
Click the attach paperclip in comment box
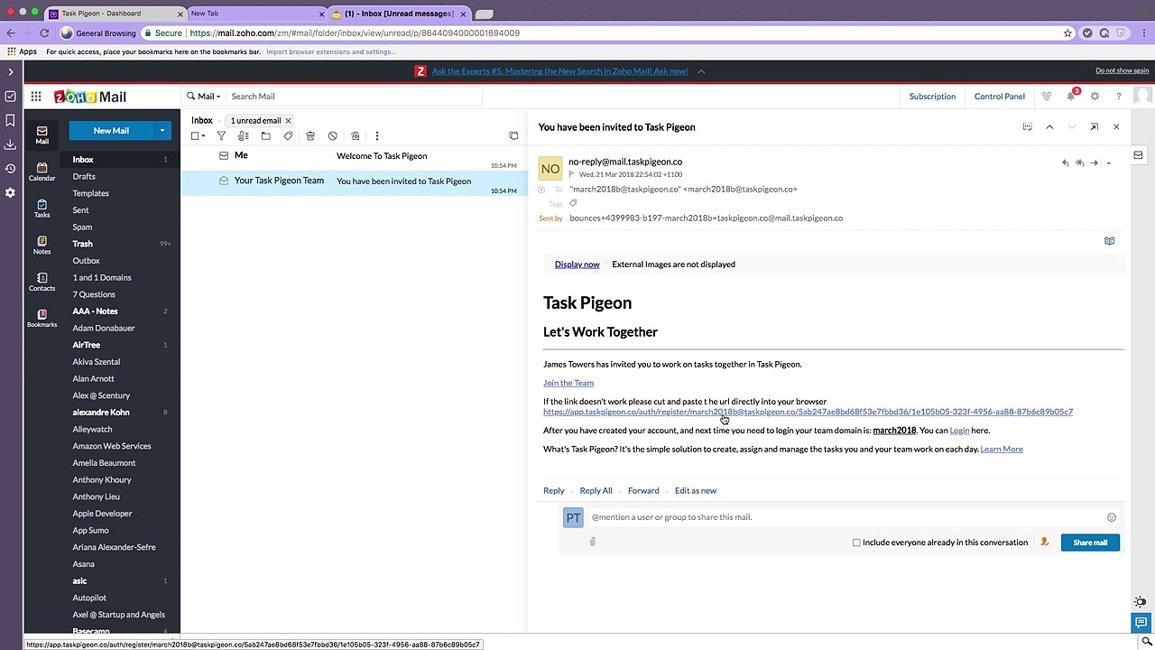click(x=593, y=542)
